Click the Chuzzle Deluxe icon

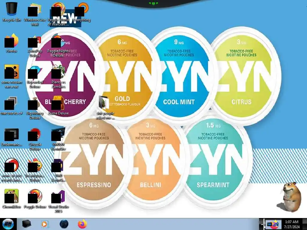click(35, 139)
